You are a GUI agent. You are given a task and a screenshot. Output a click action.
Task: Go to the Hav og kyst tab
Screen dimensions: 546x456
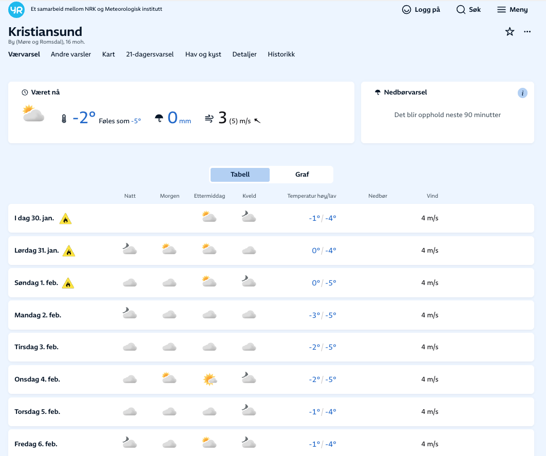click(x=203, y=54)
